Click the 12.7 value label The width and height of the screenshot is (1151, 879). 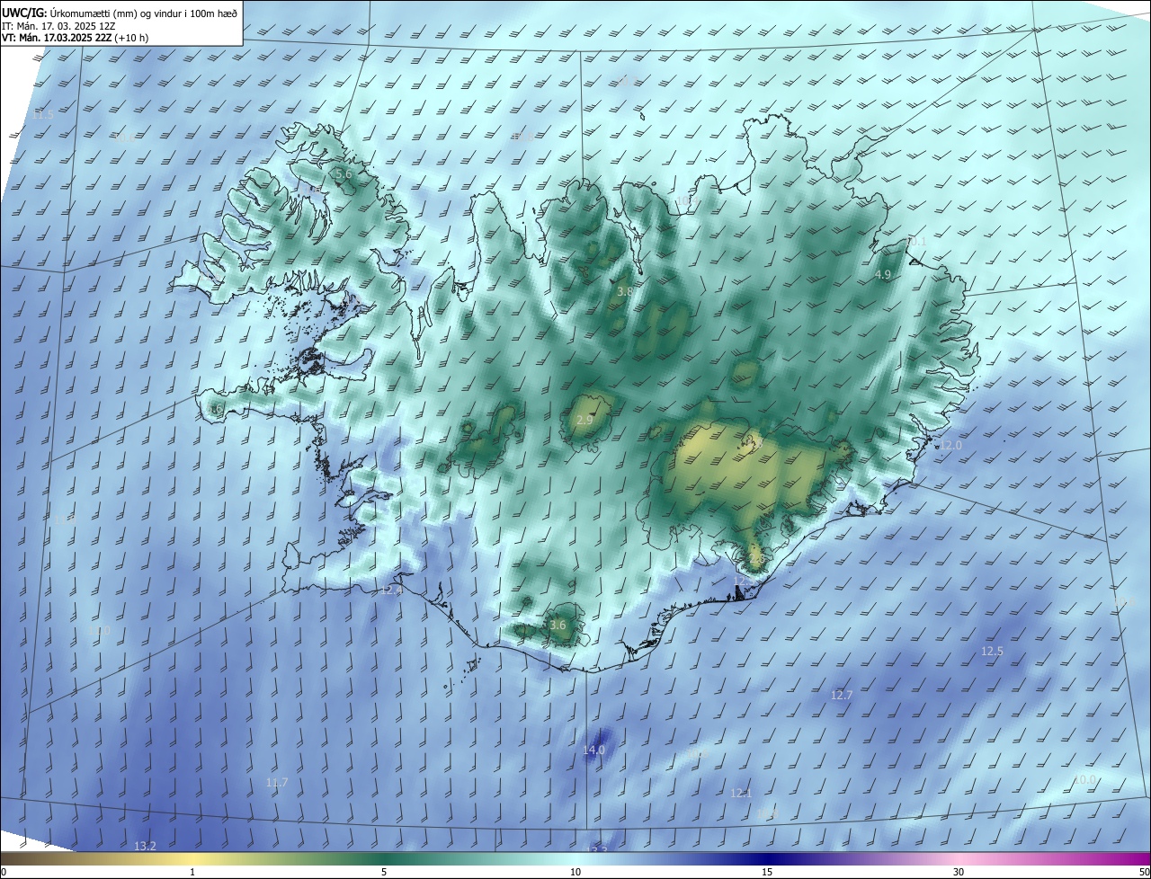pyautogui.click(x=842, y=696)
